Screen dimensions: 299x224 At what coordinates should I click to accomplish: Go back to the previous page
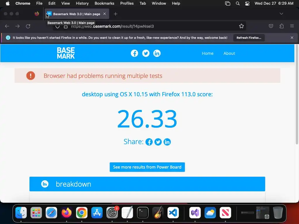[x=7, y=26]
